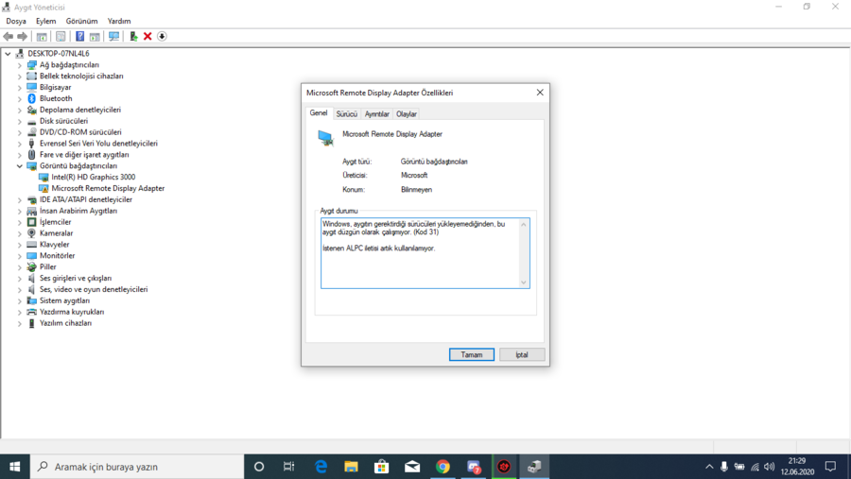Click the Piller battery icon in the tree
Screen dimensions: 851x479
tap(31, 266)
